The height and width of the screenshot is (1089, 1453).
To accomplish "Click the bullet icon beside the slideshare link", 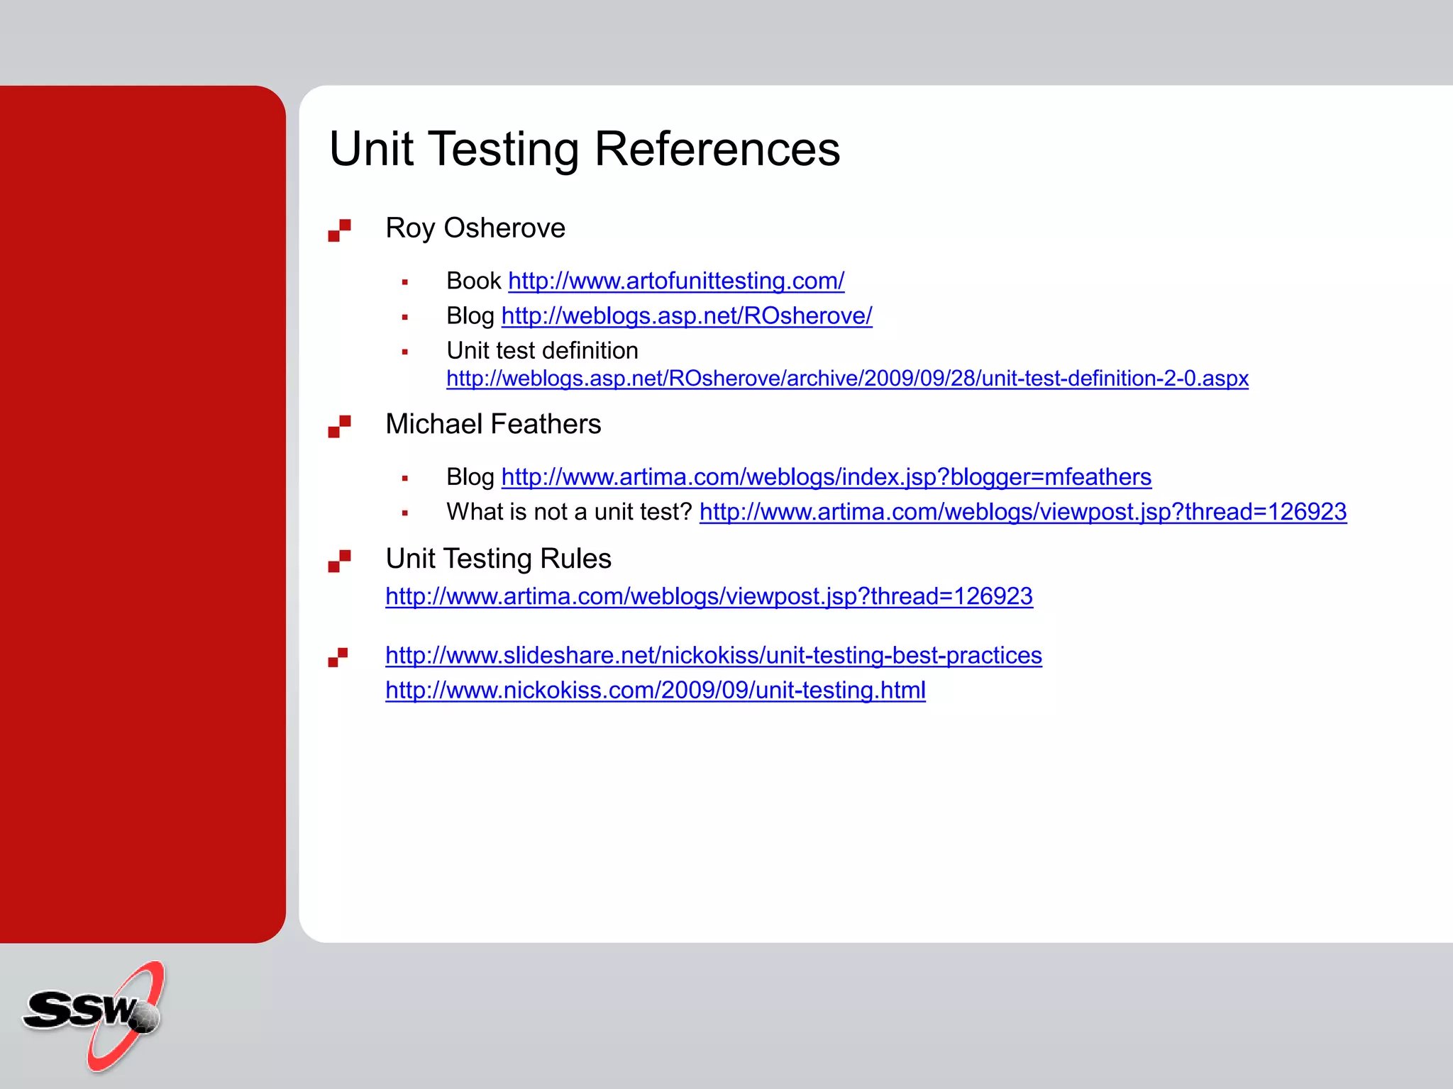I will [338, 657].
